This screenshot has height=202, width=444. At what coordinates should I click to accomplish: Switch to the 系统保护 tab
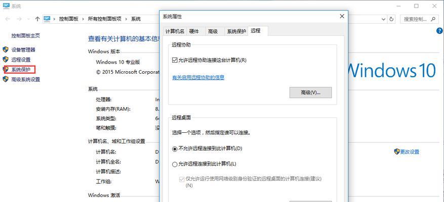pos(236,31)
